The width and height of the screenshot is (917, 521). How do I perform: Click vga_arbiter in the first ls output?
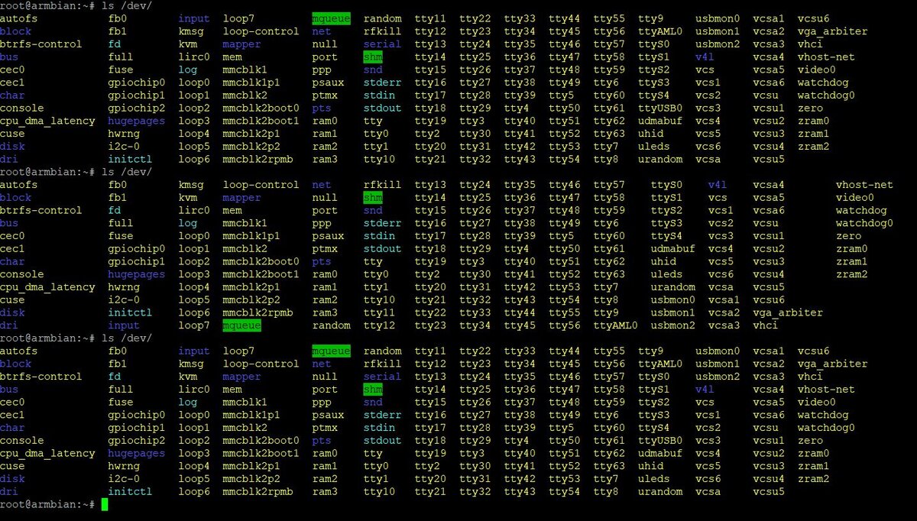coord(832,31)
